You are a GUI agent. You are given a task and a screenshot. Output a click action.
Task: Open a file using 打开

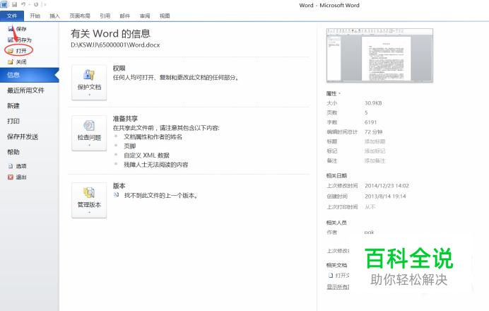pyautogui.click(x=21, y=51)
